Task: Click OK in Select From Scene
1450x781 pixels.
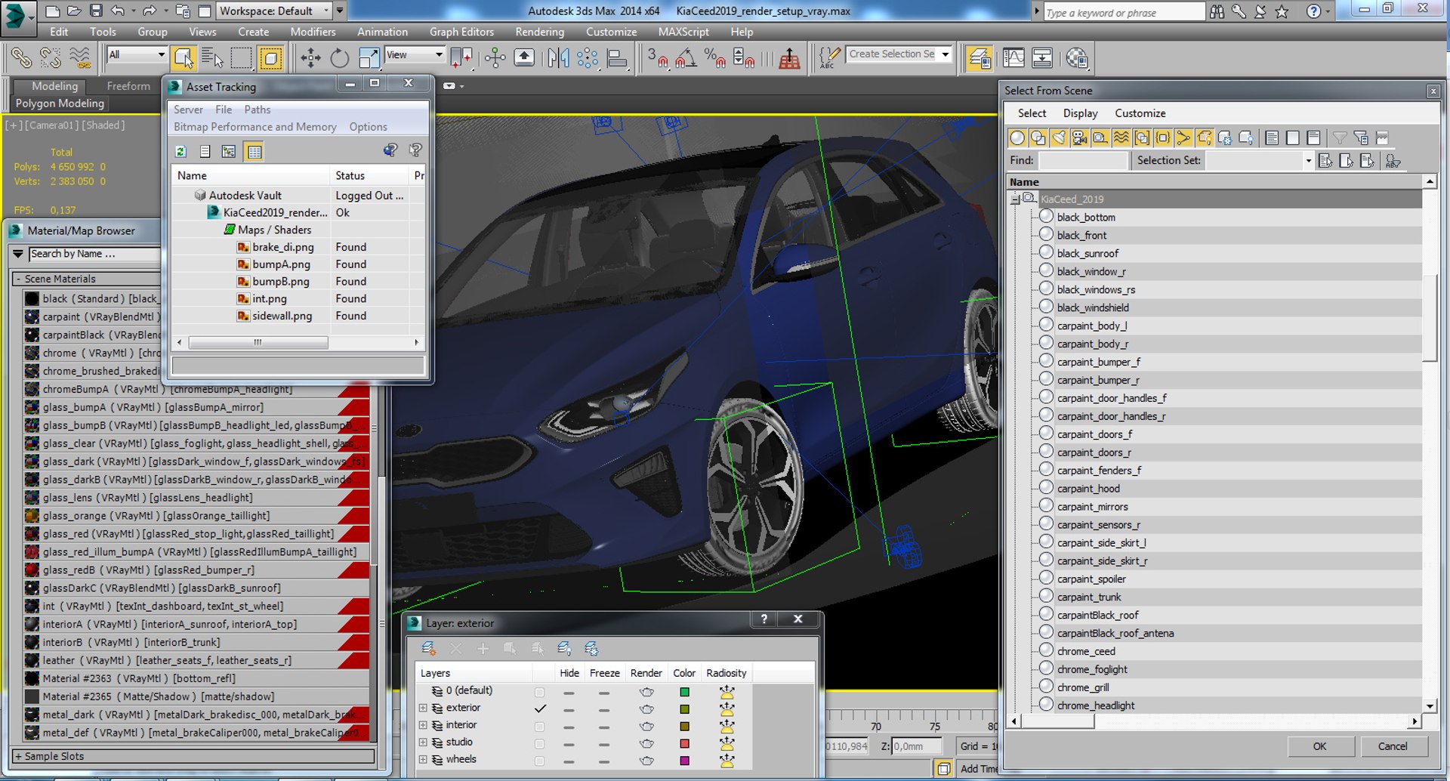Action: [x=1319, y=746]
